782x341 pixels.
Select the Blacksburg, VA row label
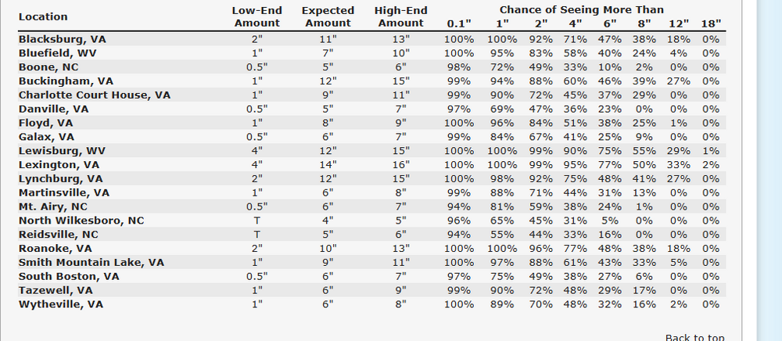[62, 38]
